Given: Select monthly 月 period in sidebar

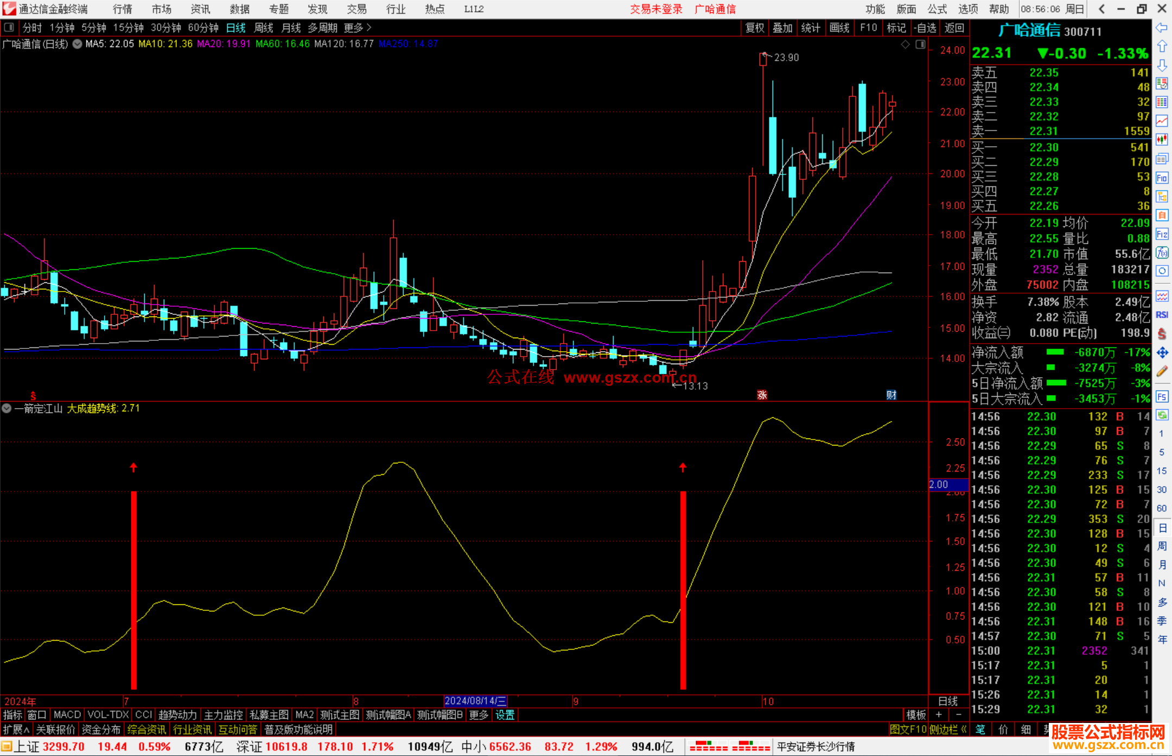Looking at the screenshot, I should pyautogui.click(x=1162, y=565).
